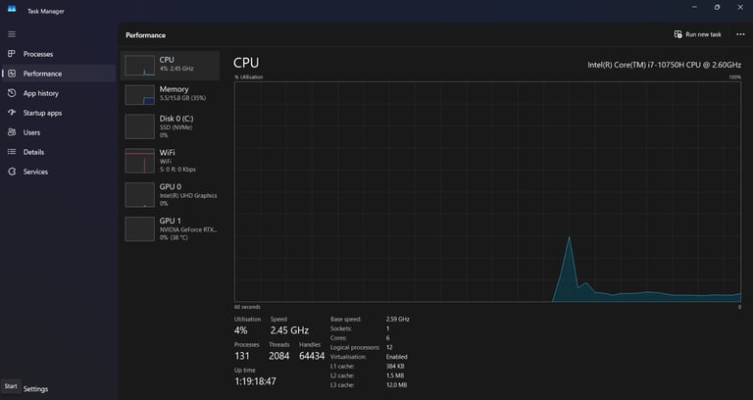
Task: Select GPU 1 NVIDIA GeForce thumbnail
Action: pyautogui.click(x=140, y=229)
